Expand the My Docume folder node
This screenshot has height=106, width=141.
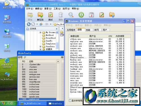pyautogui.click(x=40, y=33)
